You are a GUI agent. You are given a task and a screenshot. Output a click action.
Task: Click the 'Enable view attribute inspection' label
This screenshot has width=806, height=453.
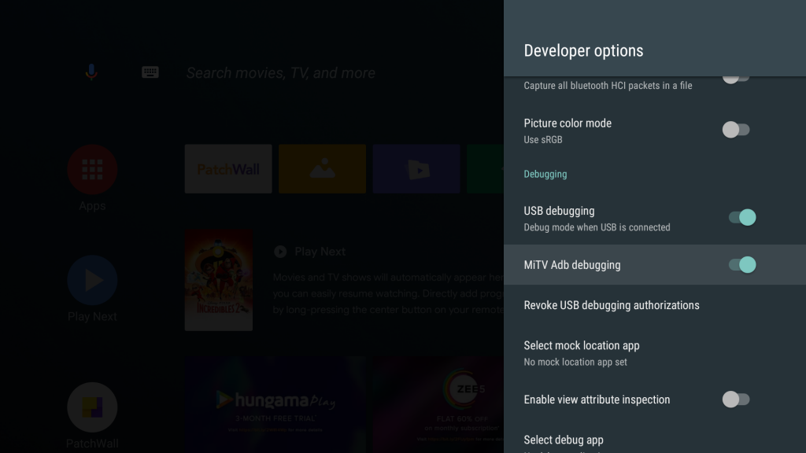pyautogui.click(x=597, y=400)
